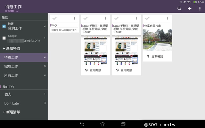Select the 完成工作 filter in sidebar
Image resolution: width=205 pixels, height=128 pixels.
point(24,66)
